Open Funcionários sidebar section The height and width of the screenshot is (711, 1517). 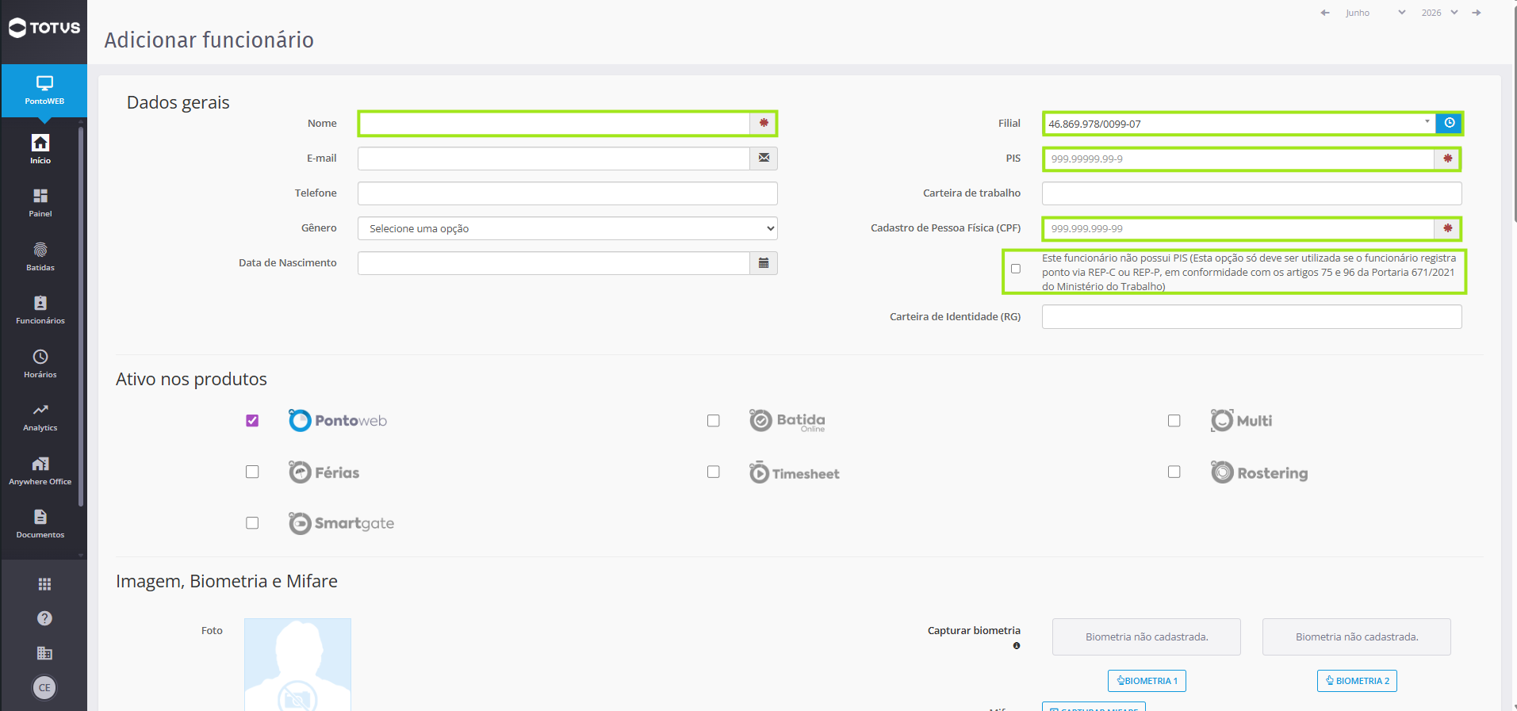tap(40, 310)
